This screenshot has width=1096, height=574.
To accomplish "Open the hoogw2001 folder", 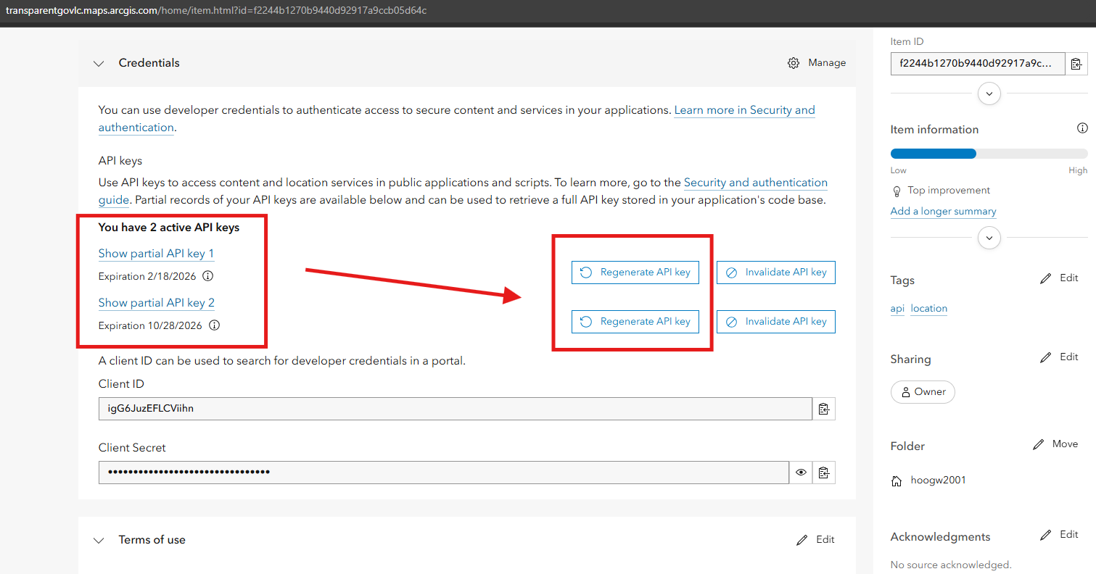I will [938, 481].
